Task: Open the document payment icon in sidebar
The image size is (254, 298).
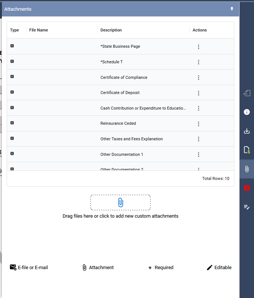Action: 247,150
